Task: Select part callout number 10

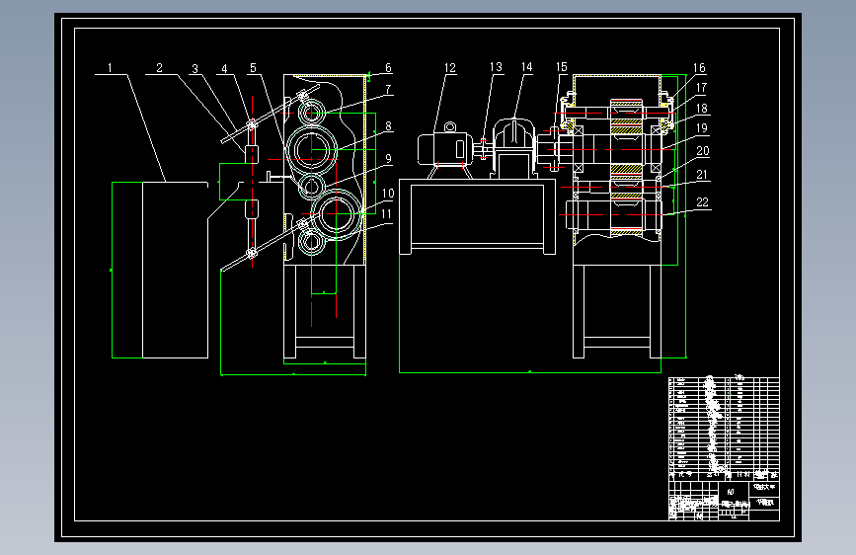Action: pos(388,194)
